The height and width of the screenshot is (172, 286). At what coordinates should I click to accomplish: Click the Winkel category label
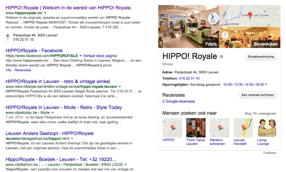(167, 64)
